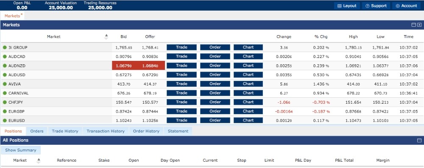
Task: Open the Transaction History tab
Action: click(106, 131)
